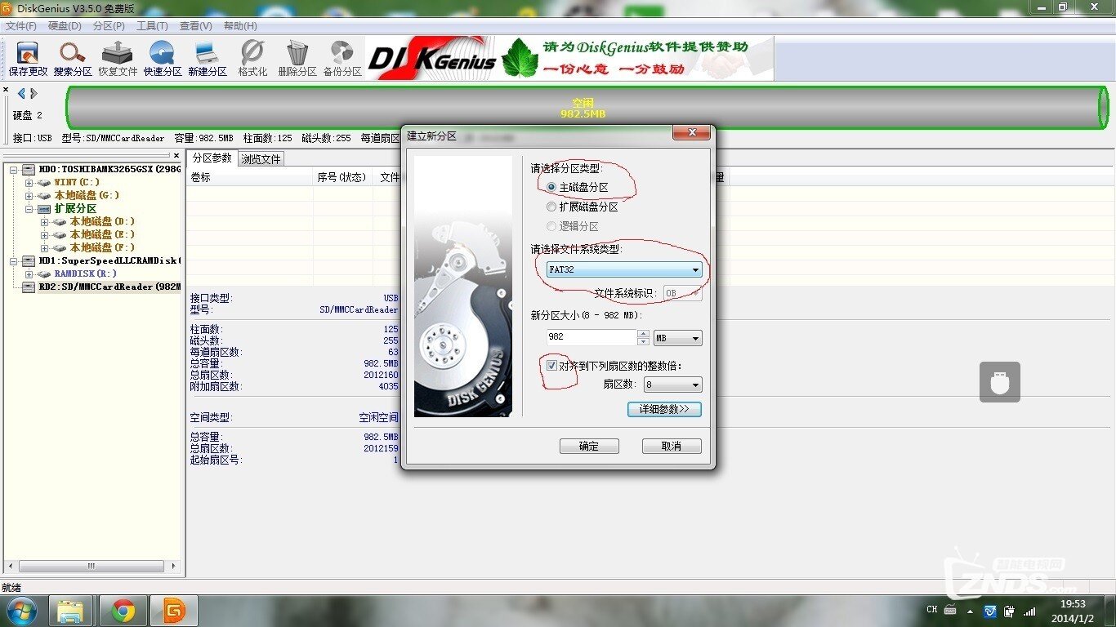This screenshot has width=1116, height=627.
Task: Click the network signal tray icon
Action: [x=1030, y=610]
